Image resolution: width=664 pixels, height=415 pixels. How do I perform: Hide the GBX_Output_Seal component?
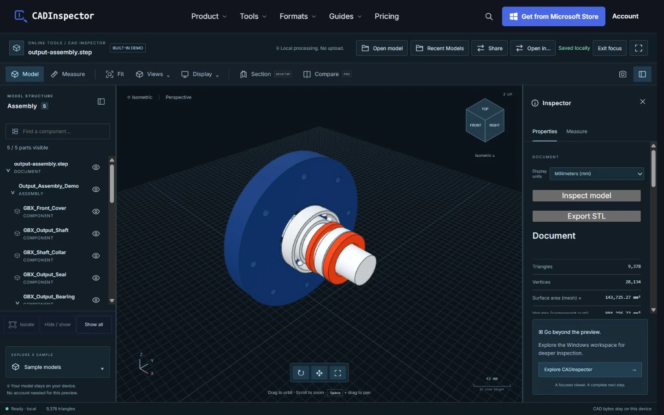[96, 278]
